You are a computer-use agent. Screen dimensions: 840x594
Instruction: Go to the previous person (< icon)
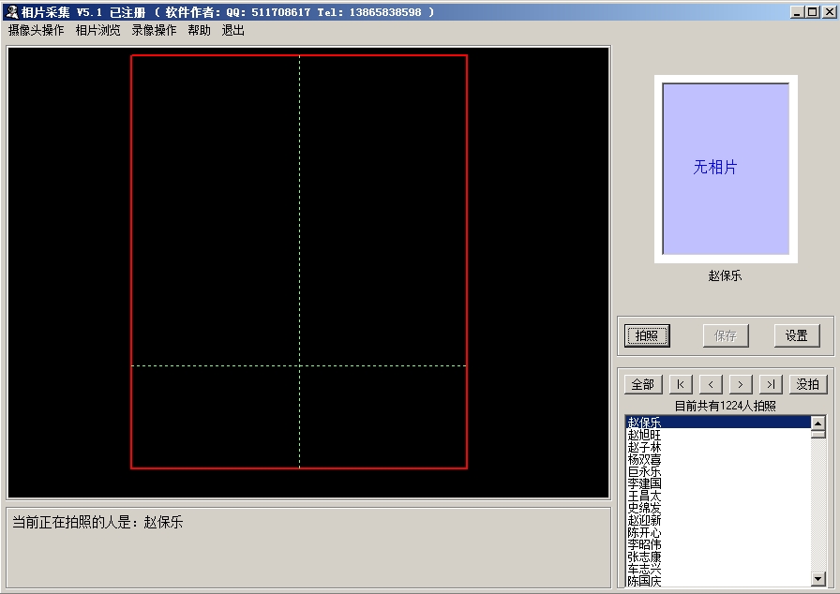(x=711, y=384)
